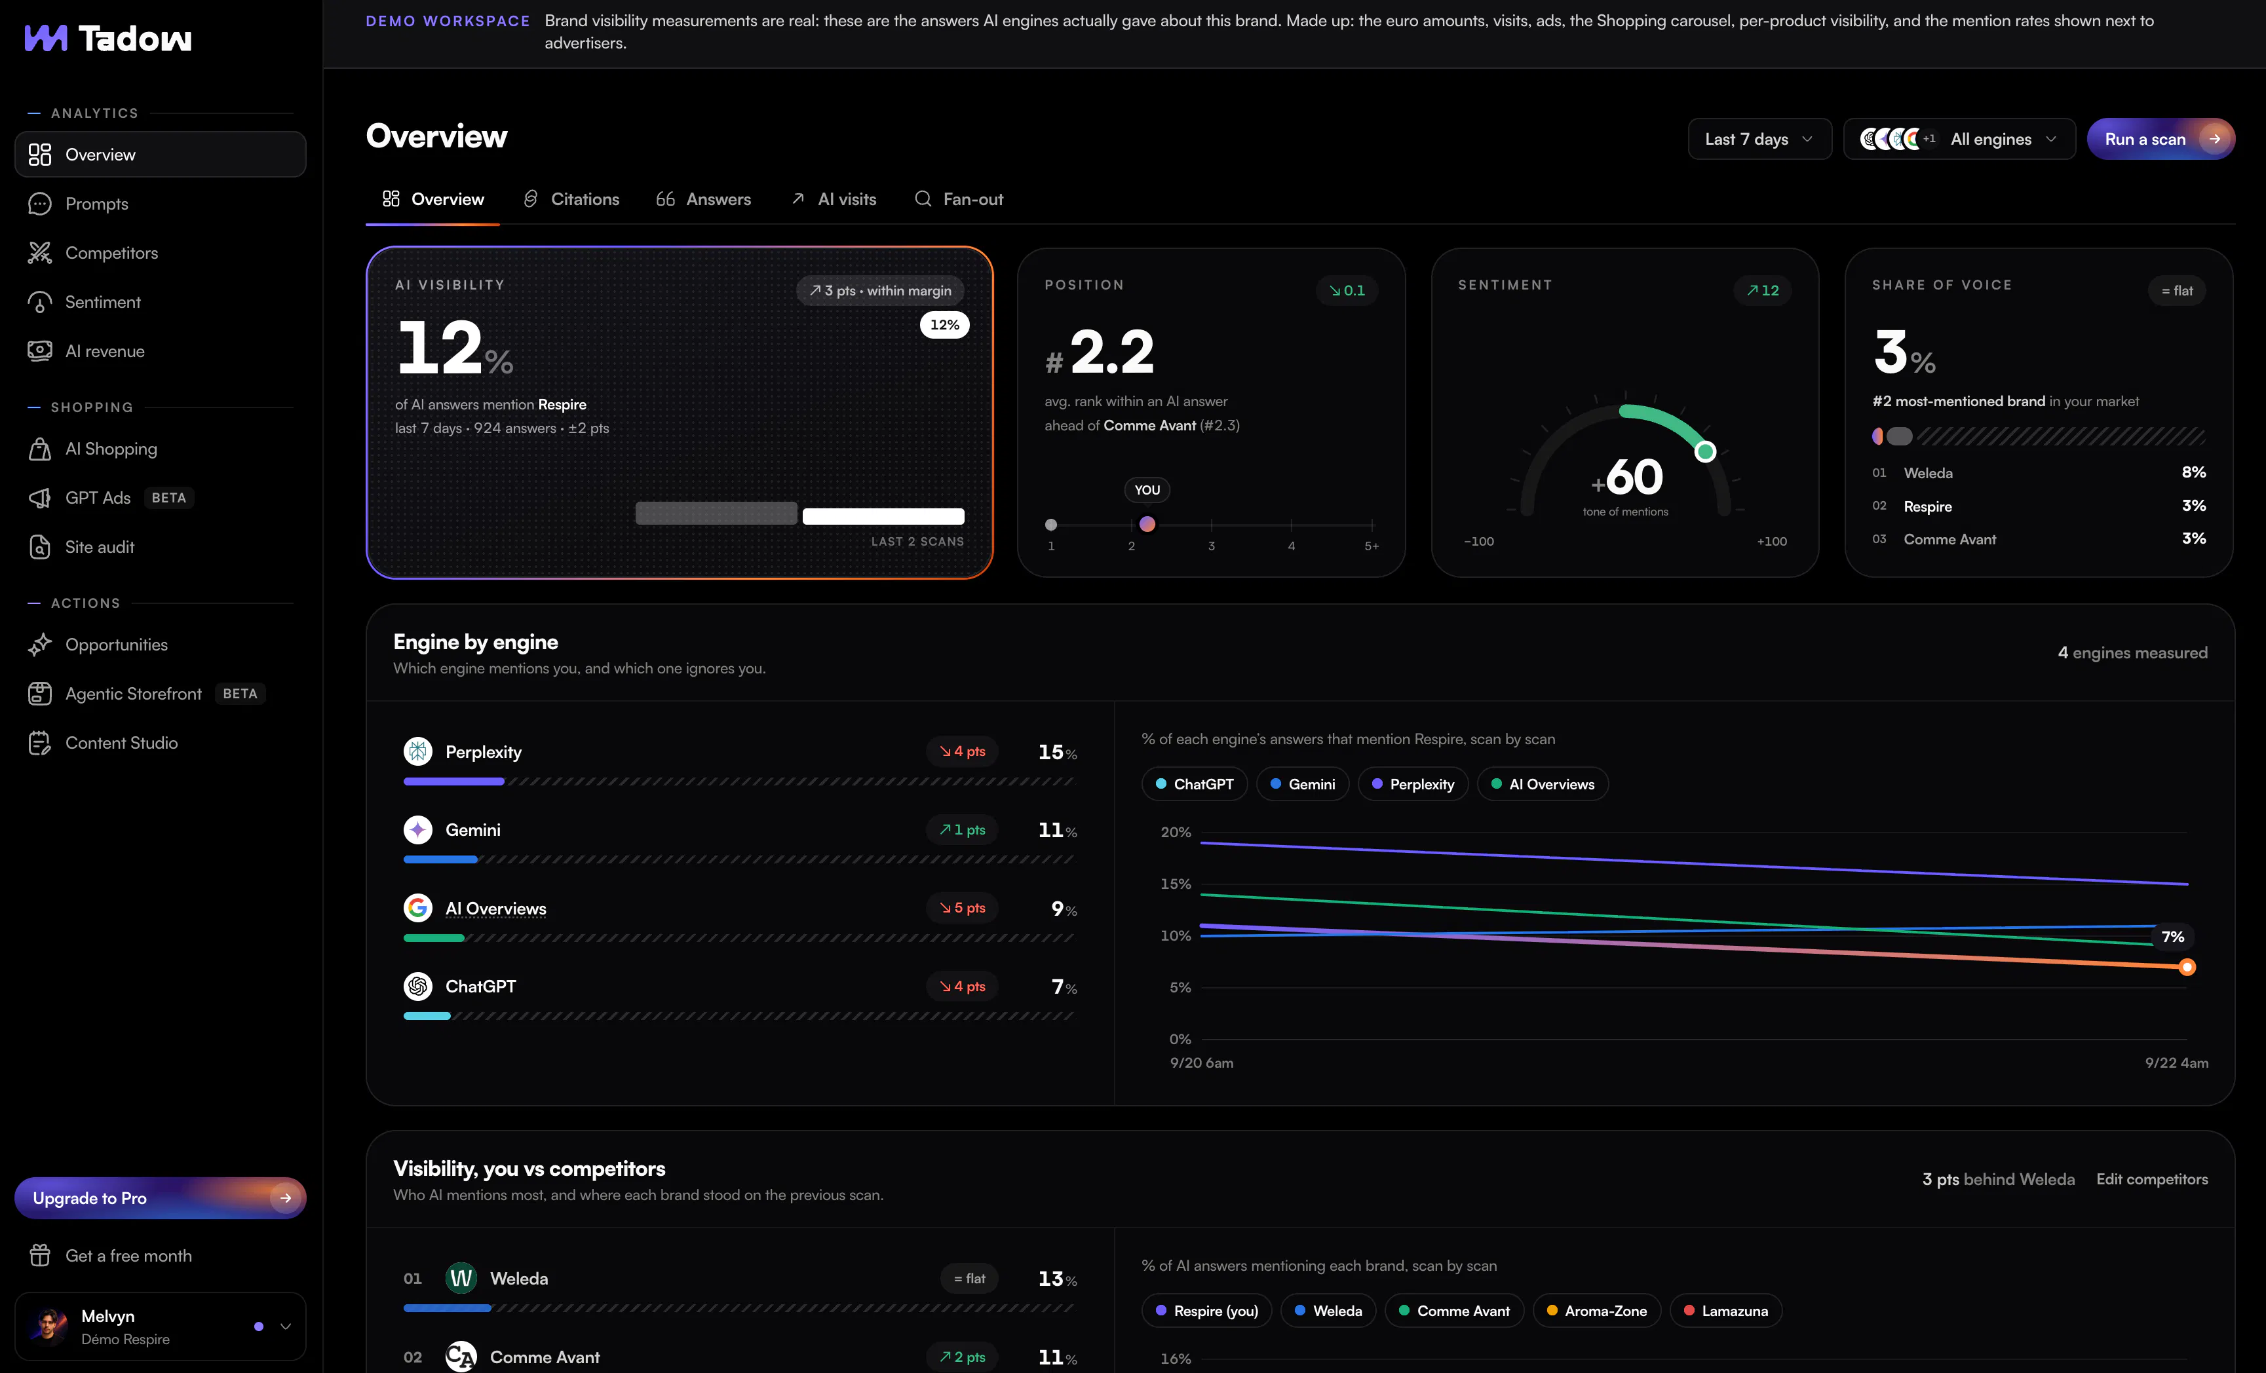Open AI Shopping bag icon
Viewport: 2266px width, 1373px height.
pyautogui.click(x=39, y=449)
